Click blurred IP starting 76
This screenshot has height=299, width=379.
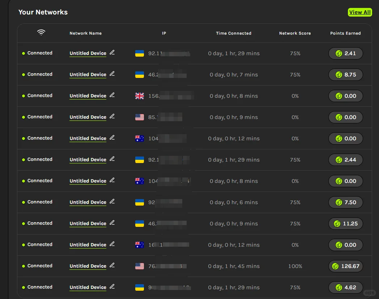[167, 266]
